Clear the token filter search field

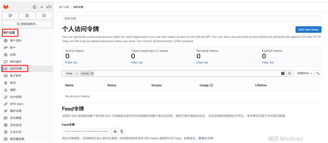coord(283,74)
